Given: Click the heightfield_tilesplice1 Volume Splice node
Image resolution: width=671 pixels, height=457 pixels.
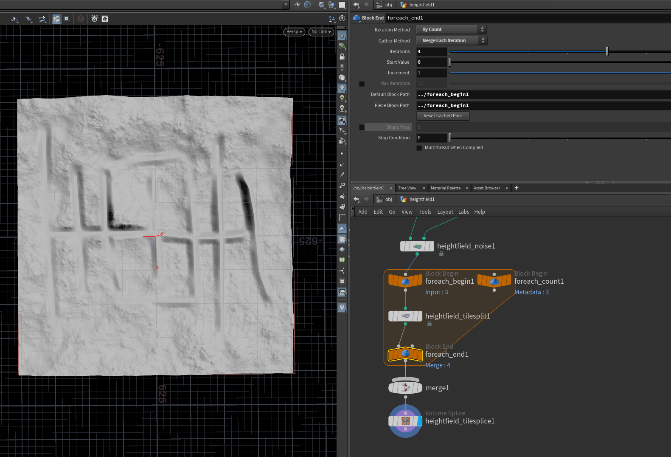Looking at the screenshot, I should click(405, 421).
